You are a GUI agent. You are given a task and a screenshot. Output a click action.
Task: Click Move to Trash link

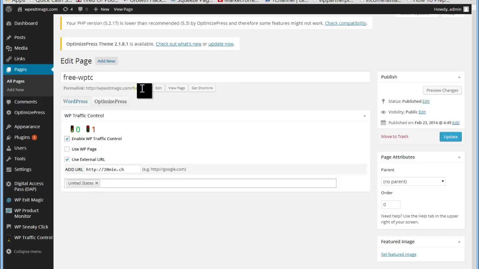point(394,137)
